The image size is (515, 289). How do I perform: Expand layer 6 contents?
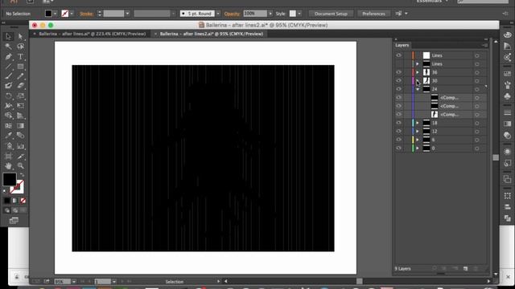[418, 140]
